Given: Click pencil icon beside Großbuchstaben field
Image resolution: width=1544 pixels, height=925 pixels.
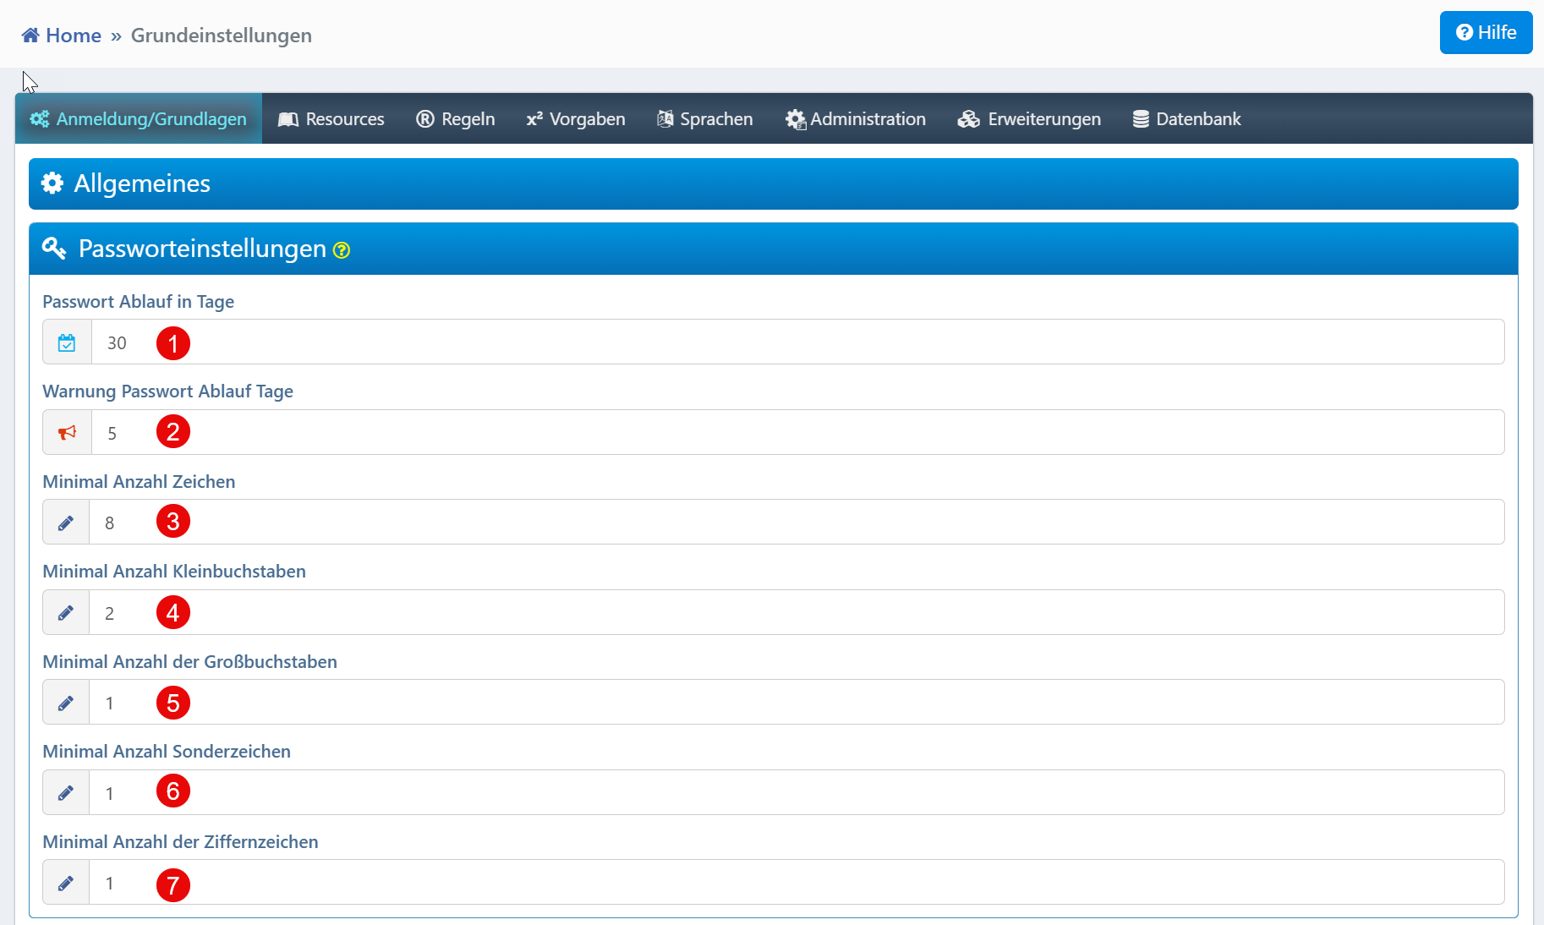Looking at the screenshot, I should point(66,703).
